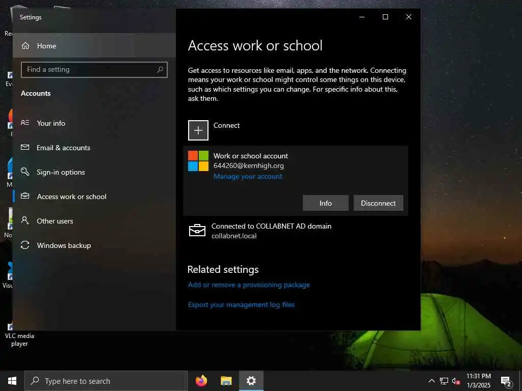This screenshot has height=391, width=522.
Task: Click the collabnet.local domain text
Action: coord(234,236)
